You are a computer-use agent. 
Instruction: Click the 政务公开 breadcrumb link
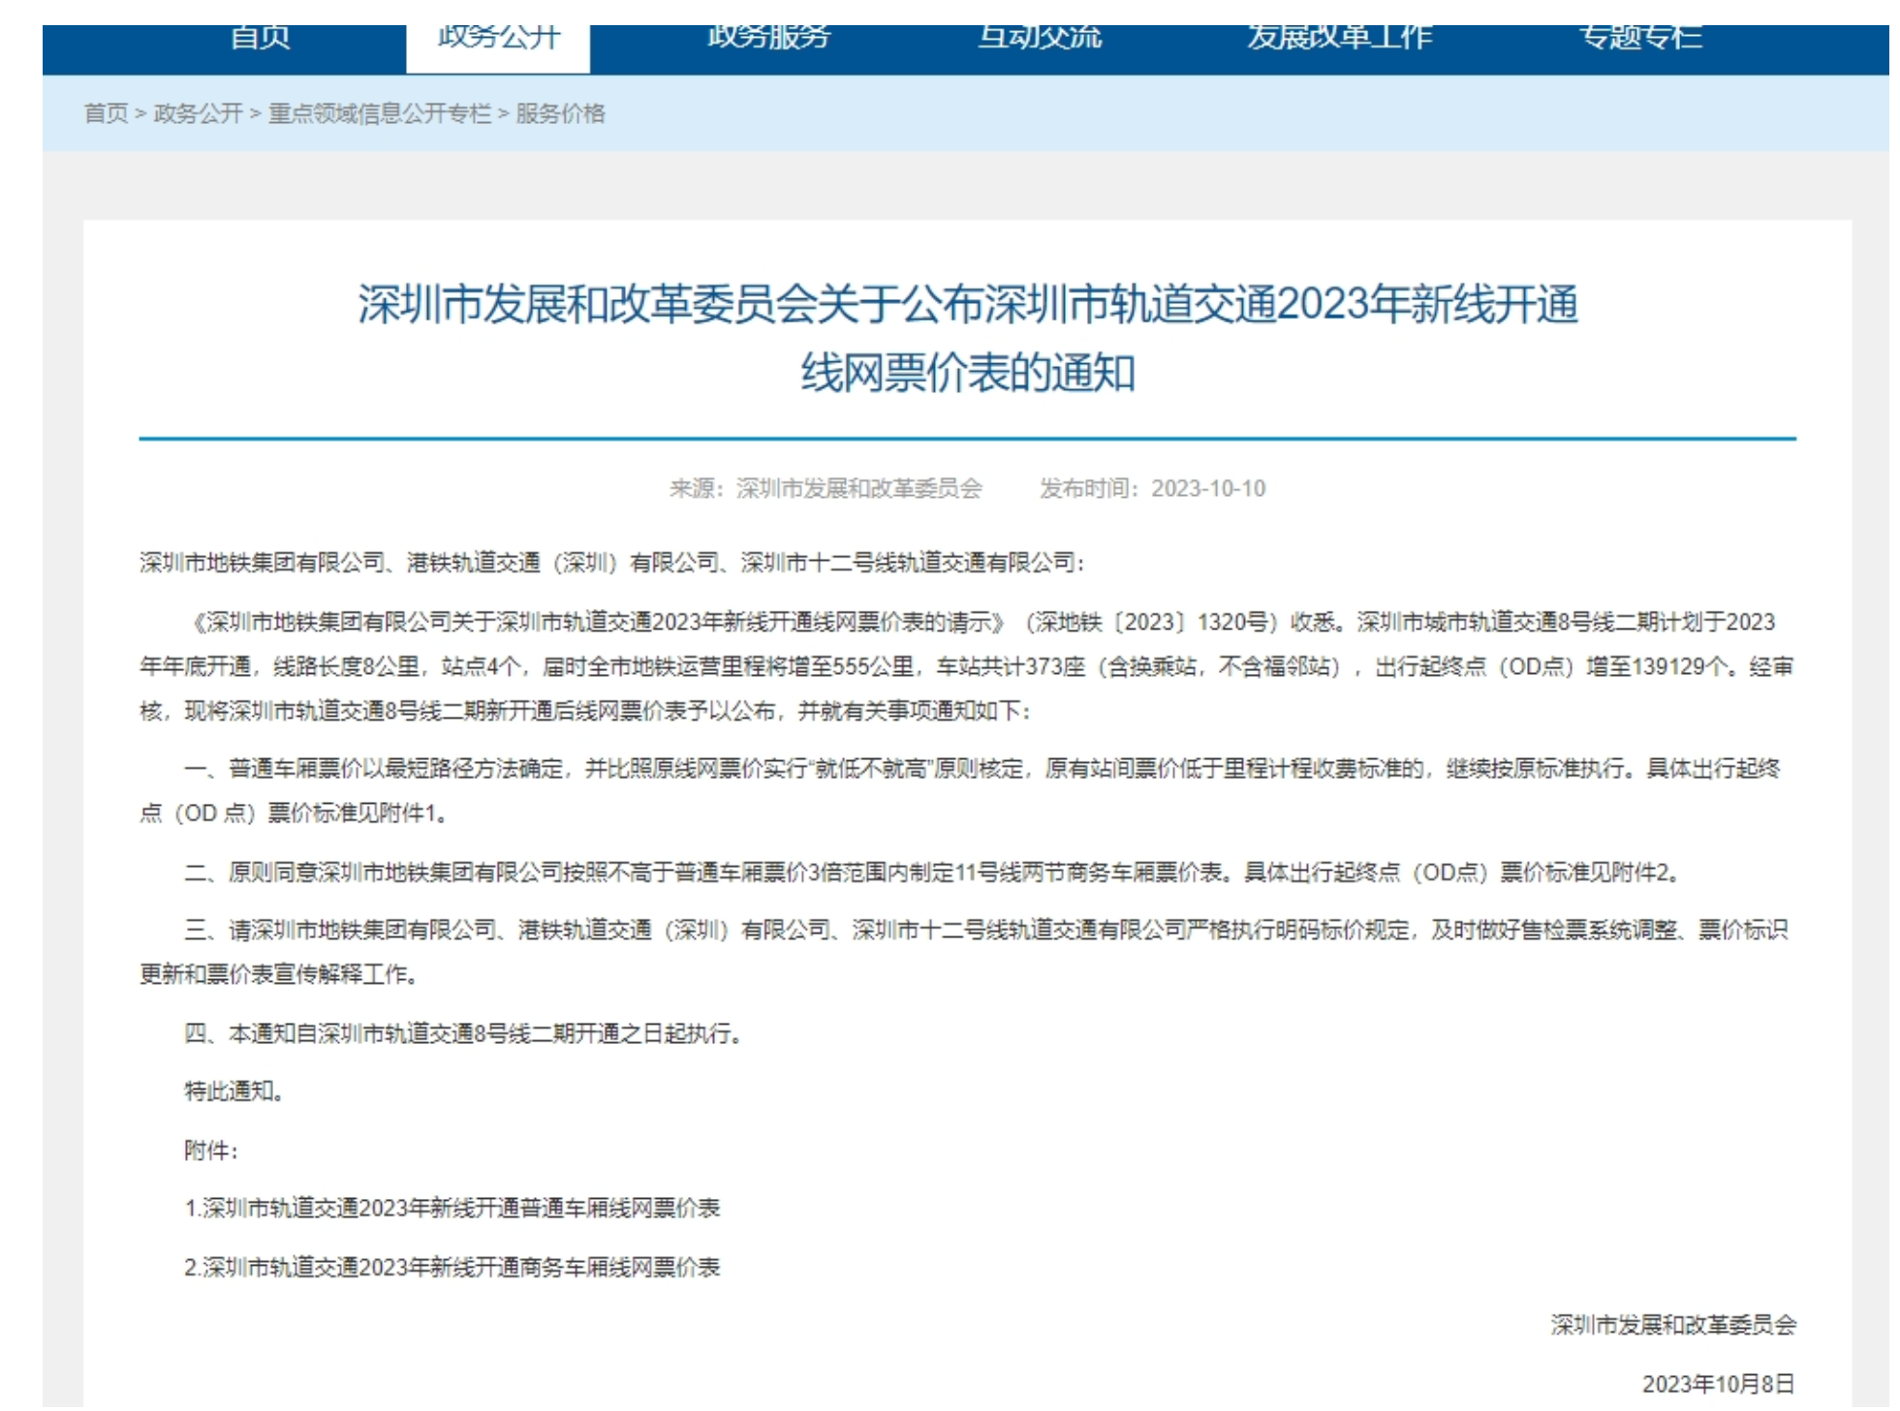[x=198, y=113]
